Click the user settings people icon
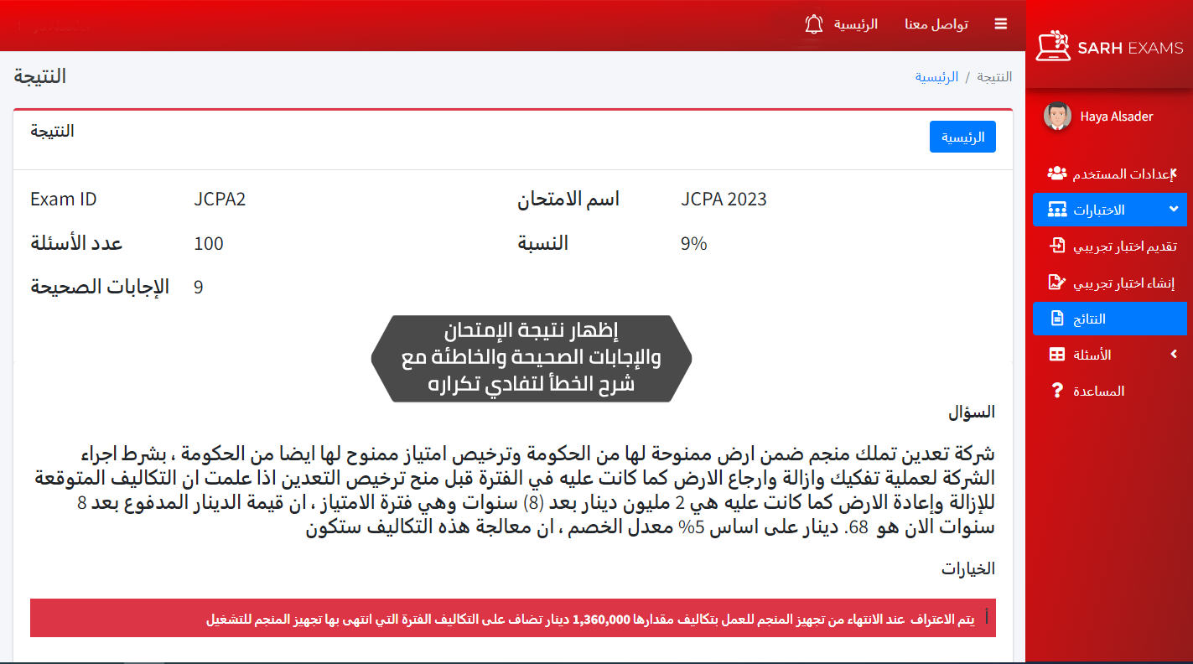This screenshot has height=664, width=1193. (x=1057, y=174)
